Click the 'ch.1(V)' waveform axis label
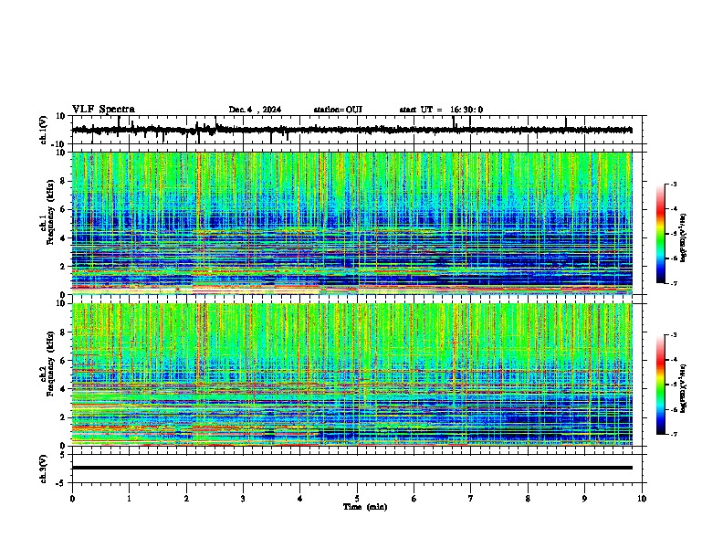This screenshot has height=559, width=723. [44, 130]
